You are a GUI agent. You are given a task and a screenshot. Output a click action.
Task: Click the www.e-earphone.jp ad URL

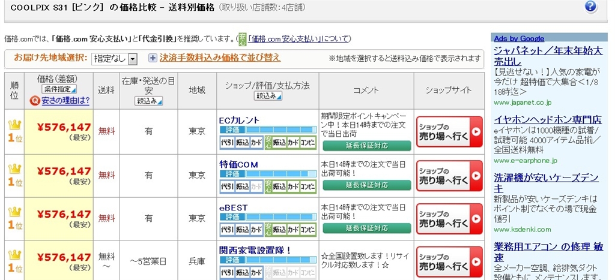coord(525,161)
